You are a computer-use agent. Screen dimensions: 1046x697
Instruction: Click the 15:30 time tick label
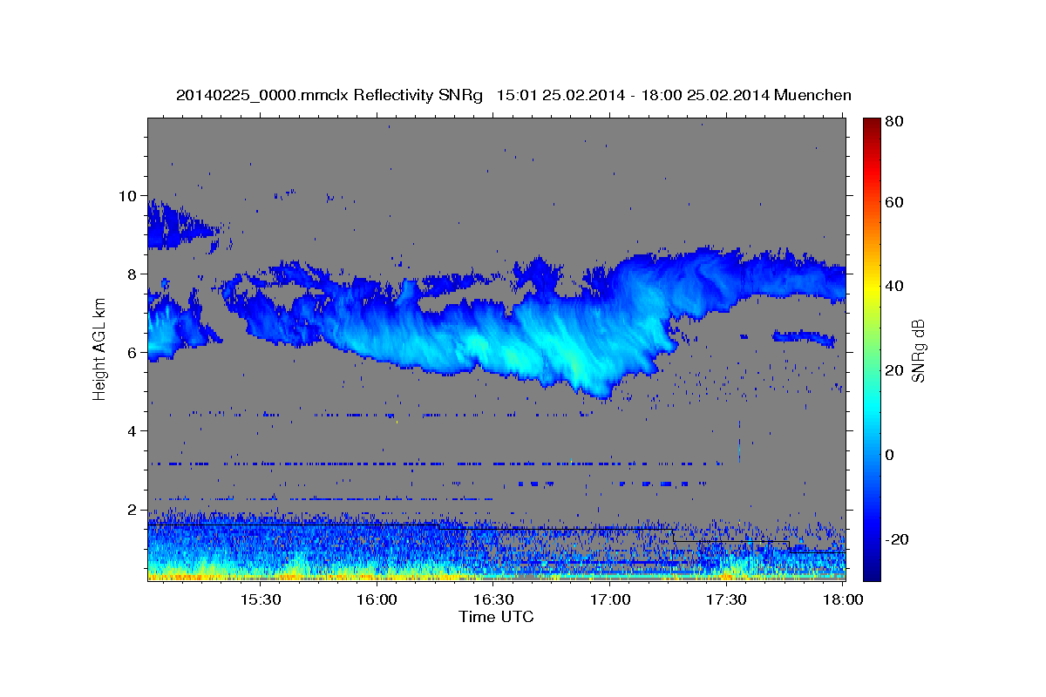(x=260, y=599)
